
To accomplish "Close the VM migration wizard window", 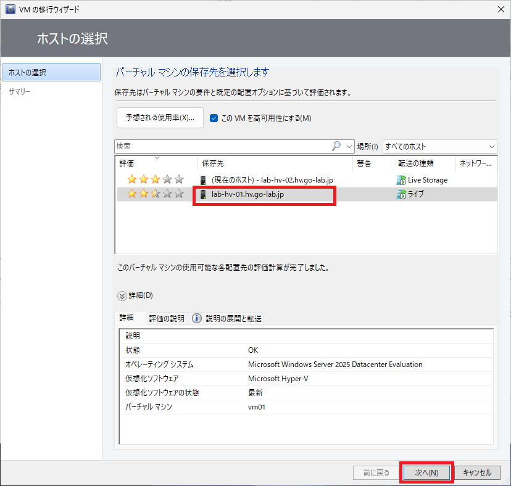I will pyautogui.click(x=501, y=9).
